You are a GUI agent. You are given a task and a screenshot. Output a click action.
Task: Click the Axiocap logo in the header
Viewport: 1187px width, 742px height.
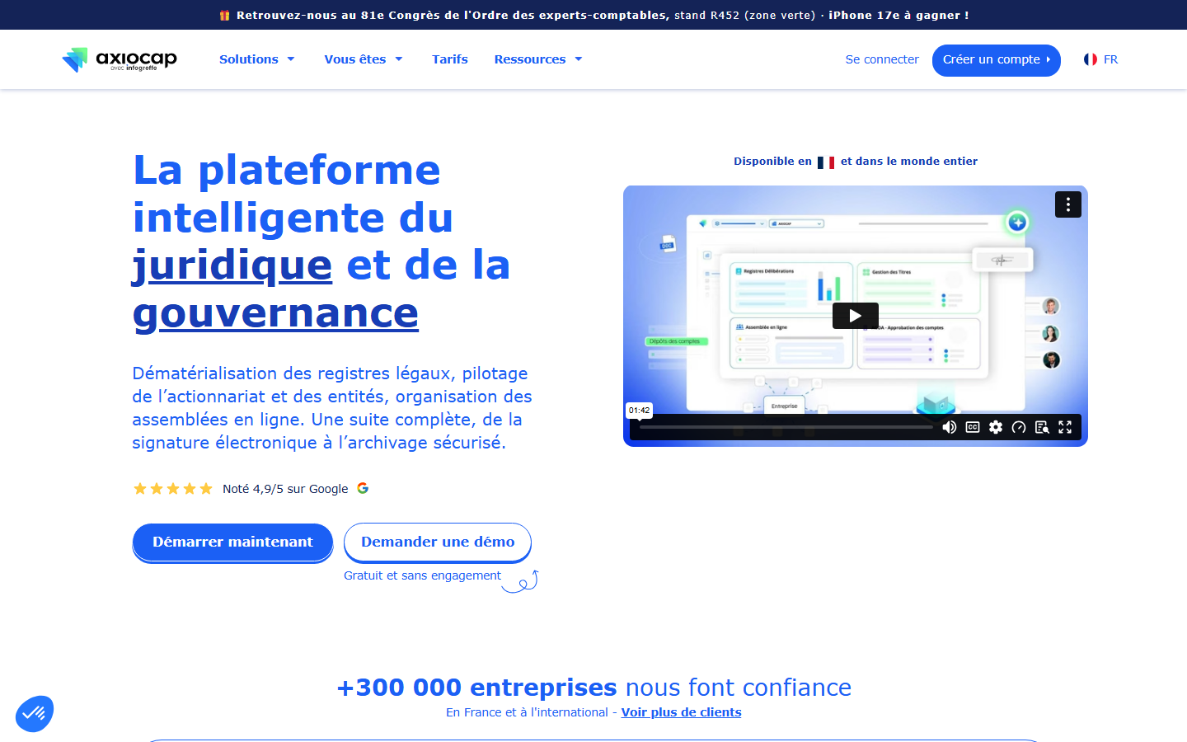120,59
